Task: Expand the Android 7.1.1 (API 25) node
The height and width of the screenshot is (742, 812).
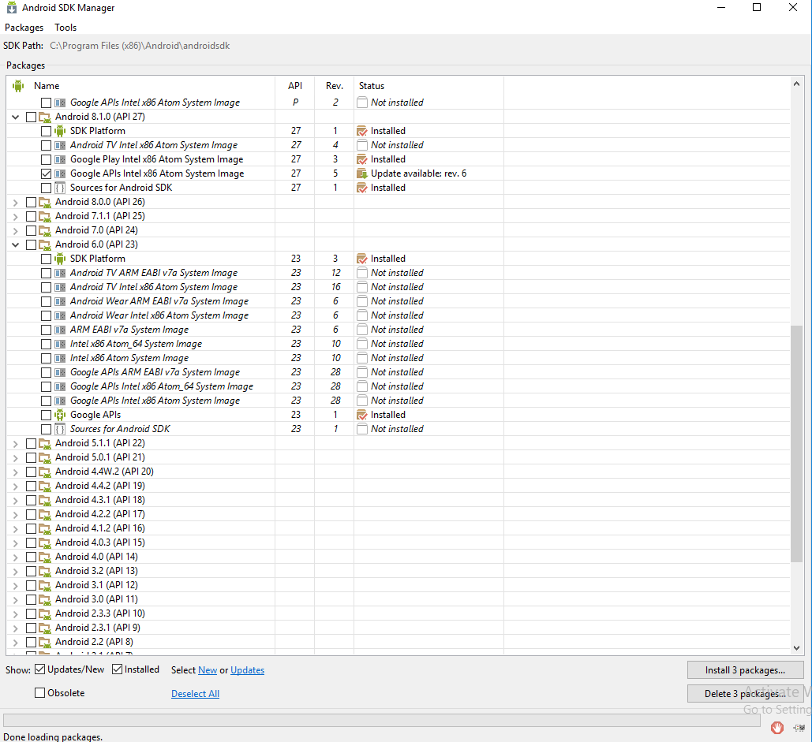Action: pos(14,215)
